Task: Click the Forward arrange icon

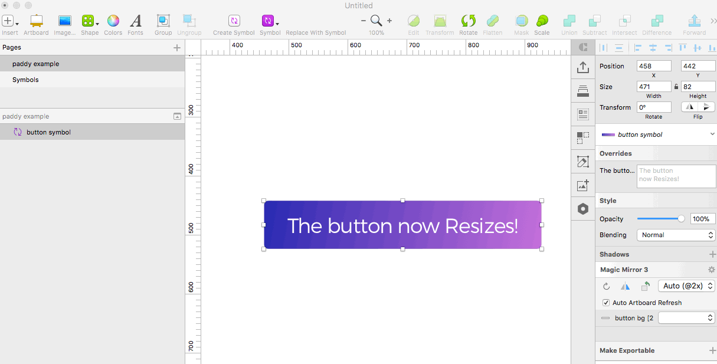Action: pyautogui.click(x=695, y=21)
